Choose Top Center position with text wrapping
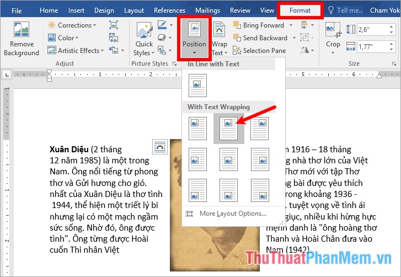Screen dimensions: 401x277 pos(229,129)
